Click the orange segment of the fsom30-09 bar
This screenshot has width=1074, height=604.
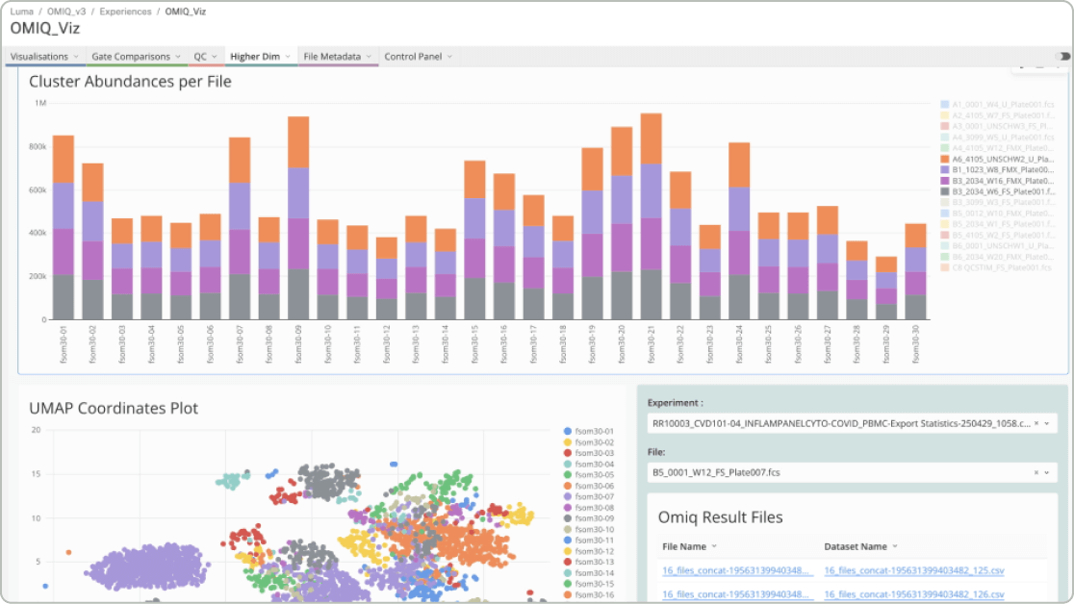coord(298,142)
